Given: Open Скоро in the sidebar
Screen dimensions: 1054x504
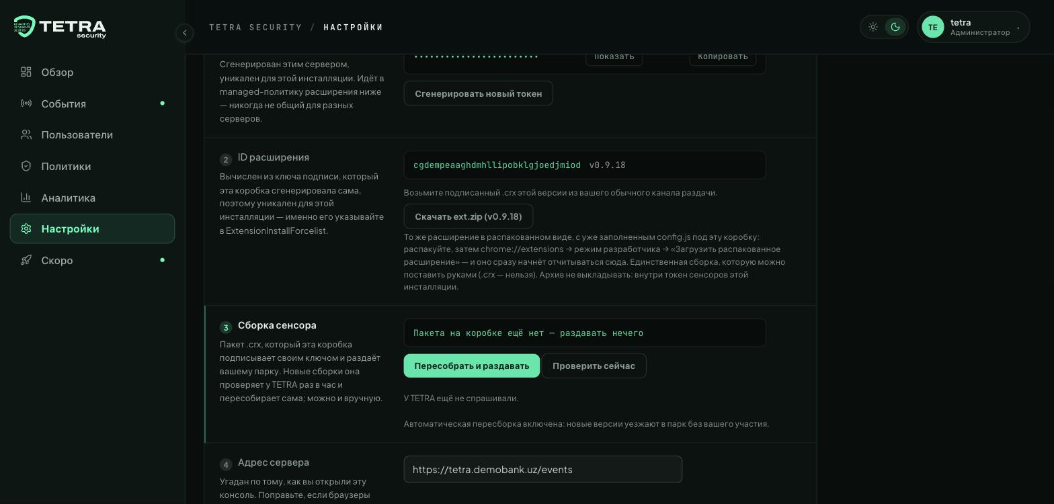Looking at the screenshot, I should pyautogui.click(x=92, y=260).
